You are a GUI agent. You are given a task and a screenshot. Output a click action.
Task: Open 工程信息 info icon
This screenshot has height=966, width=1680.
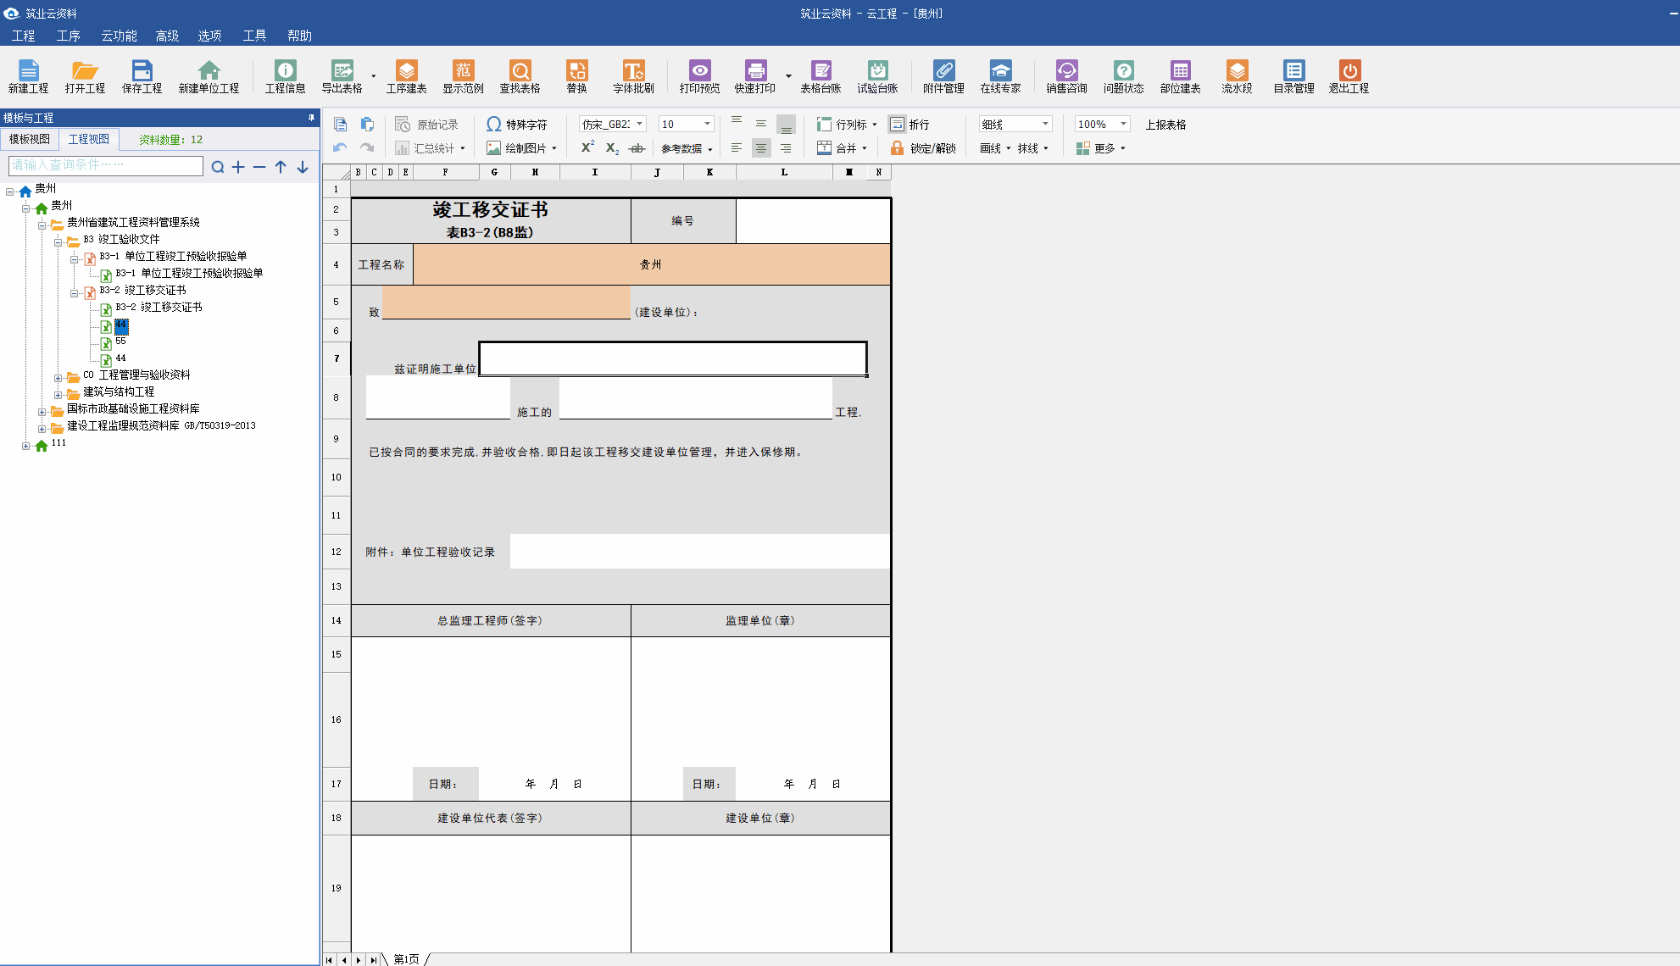[x=285, y=76]
